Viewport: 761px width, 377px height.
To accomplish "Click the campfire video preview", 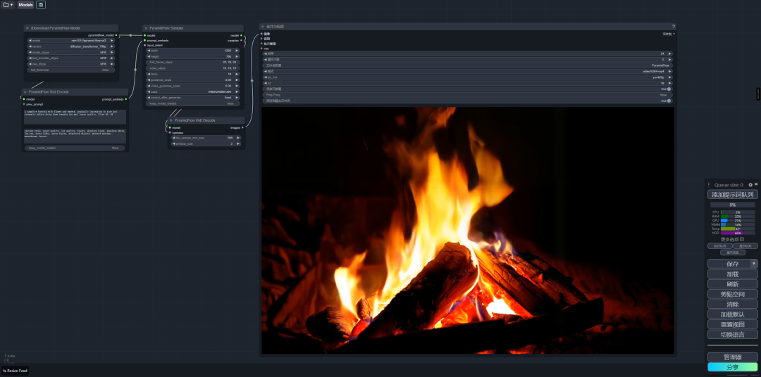I will pos(467,230).
